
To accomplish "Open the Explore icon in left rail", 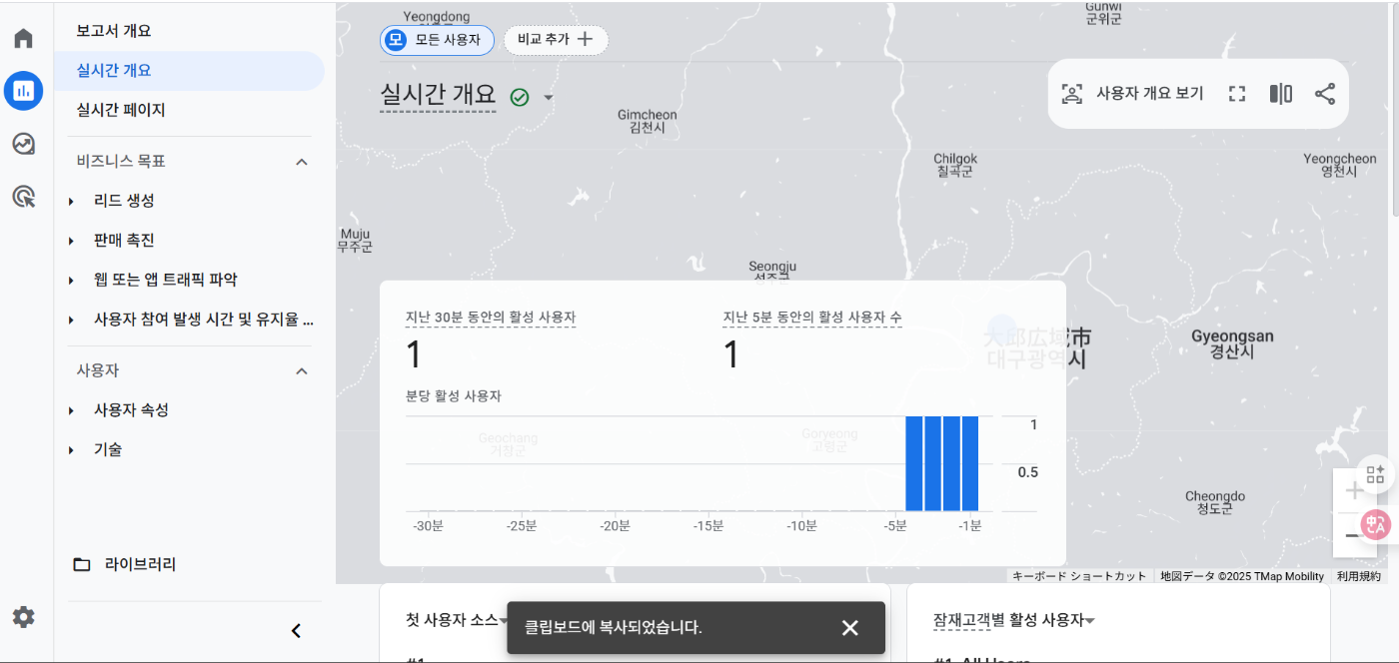I will [x=23, y=144].
